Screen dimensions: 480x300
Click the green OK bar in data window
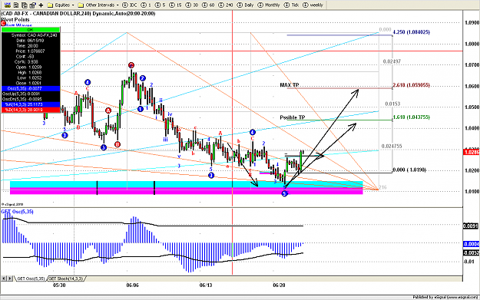(30, 30)
